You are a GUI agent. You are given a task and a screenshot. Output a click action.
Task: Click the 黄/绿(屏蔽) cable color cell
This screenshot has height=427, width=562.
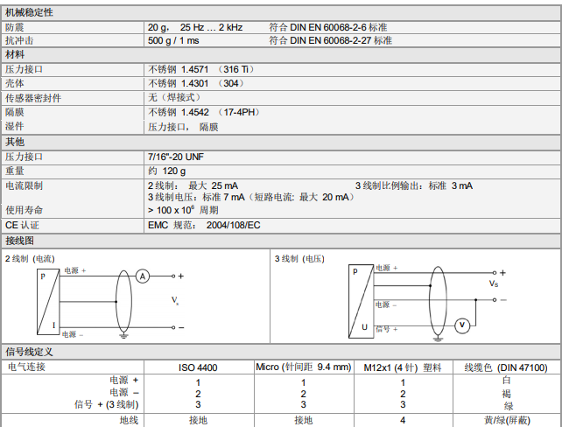point(508,421)
